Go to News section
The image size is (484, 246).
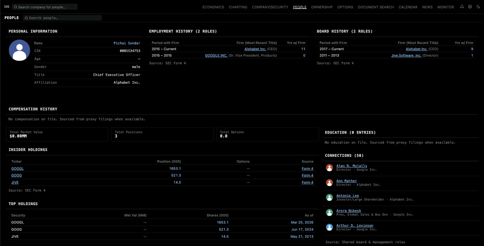coord(427,7)
